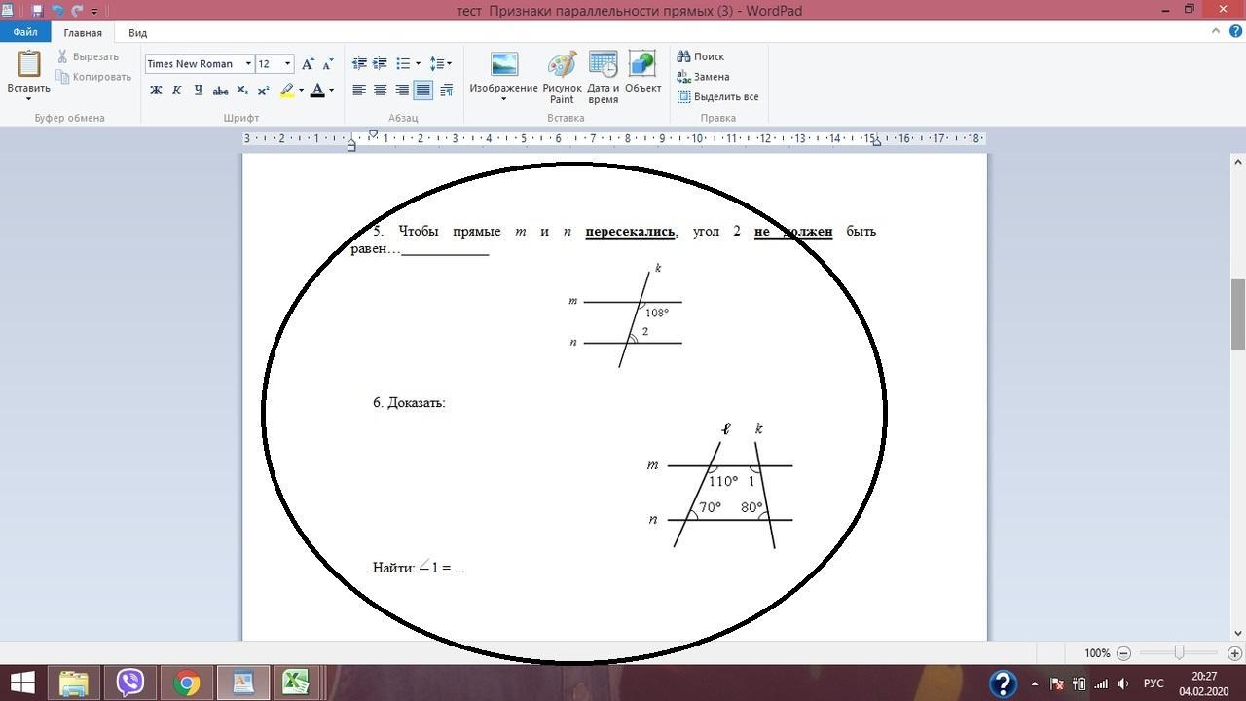Click the decrease indent icon
Viewport: 1246px width, 701px height.
click(359, 64)
